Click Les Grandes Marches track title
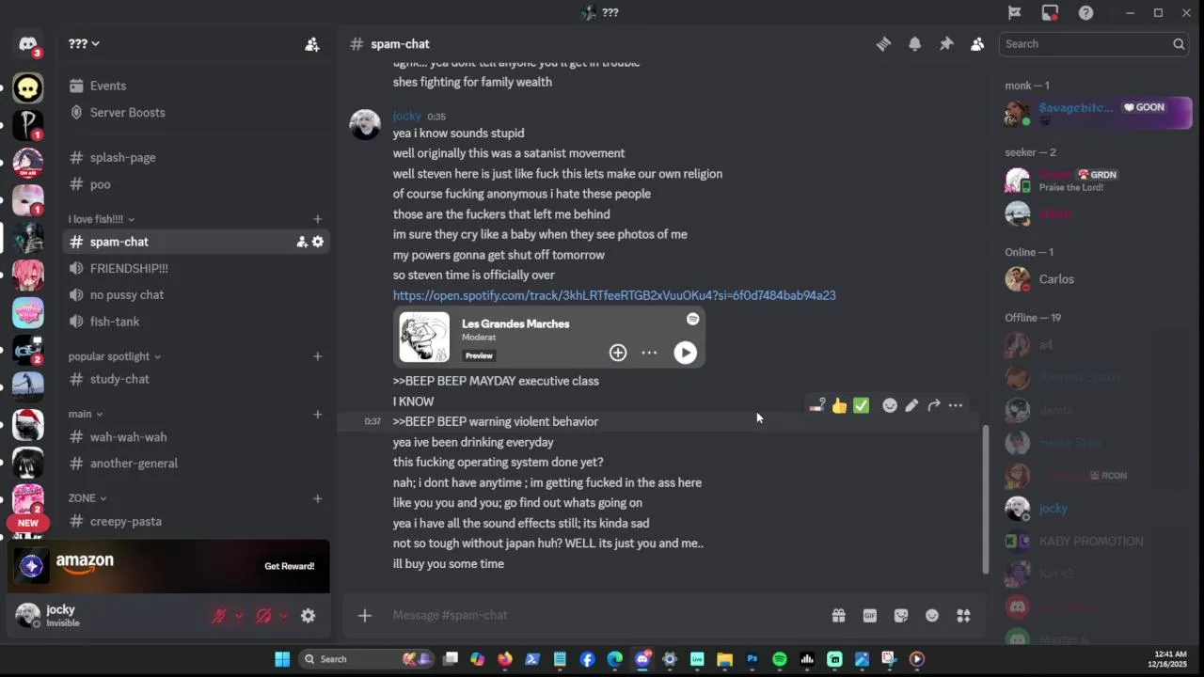The image size is (1204, 677). tap(515, 323)
